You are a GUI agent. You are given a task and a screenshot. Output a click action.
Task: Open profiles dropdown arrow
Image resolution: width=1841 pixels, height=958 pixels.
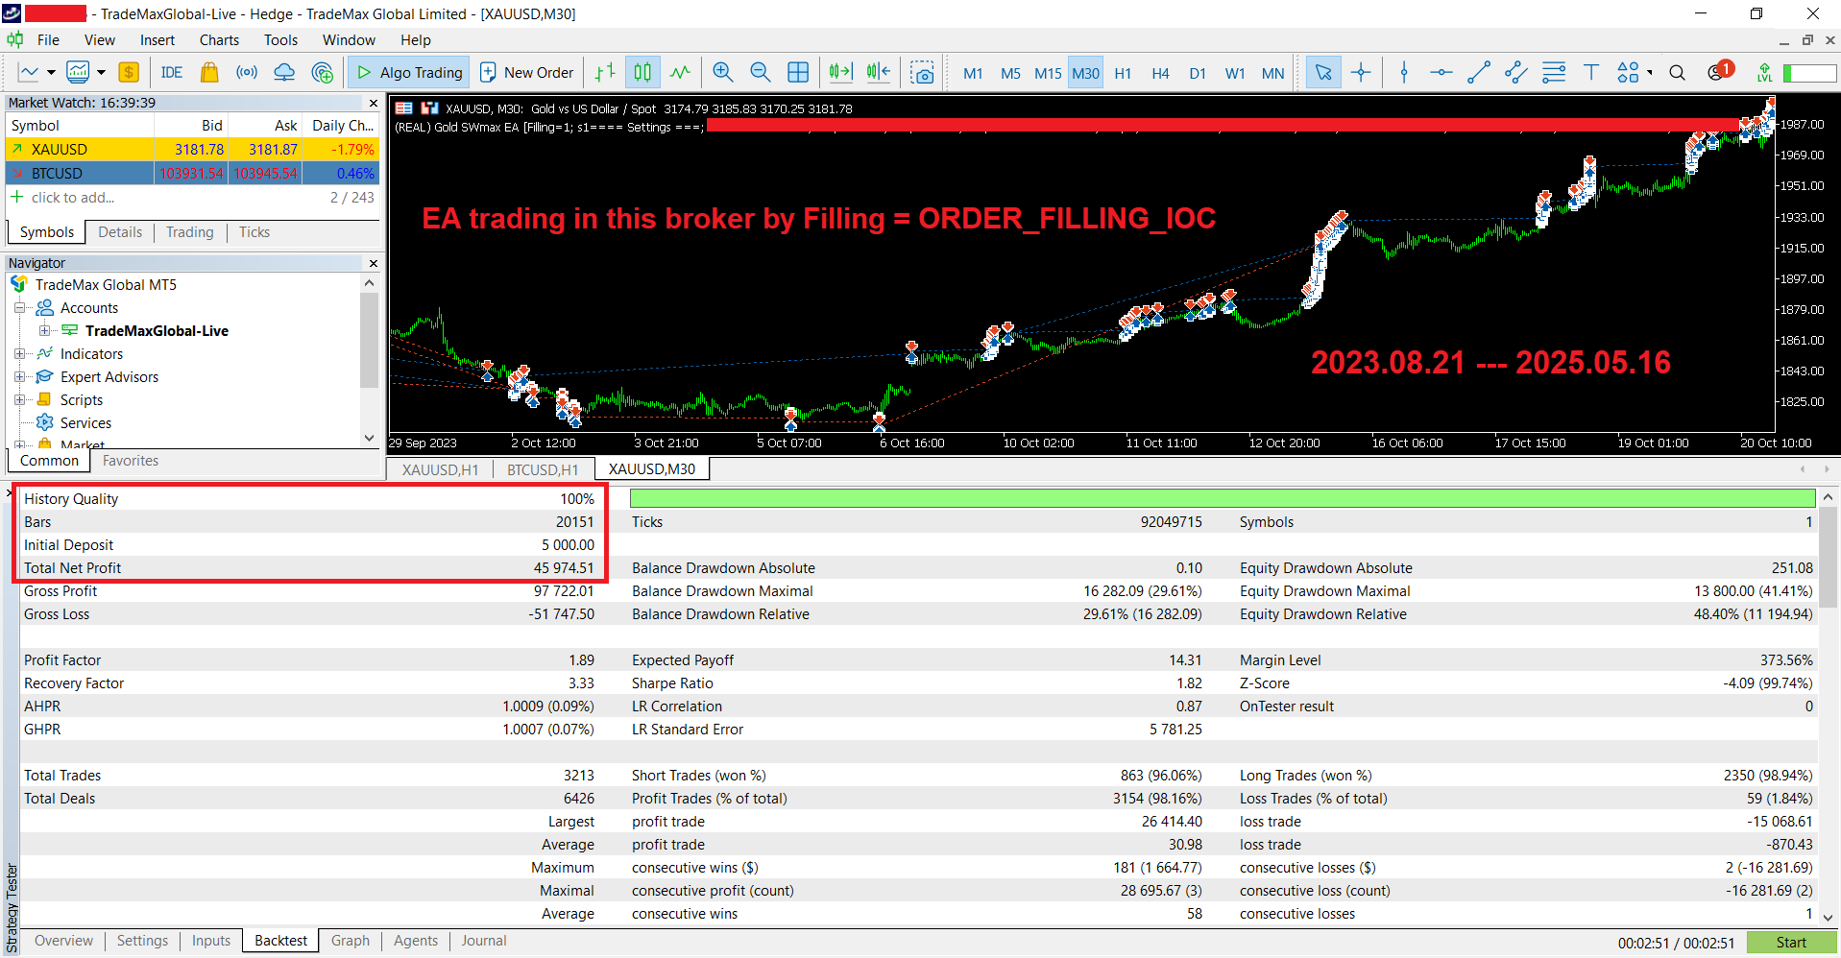click(x=101, y=72)
